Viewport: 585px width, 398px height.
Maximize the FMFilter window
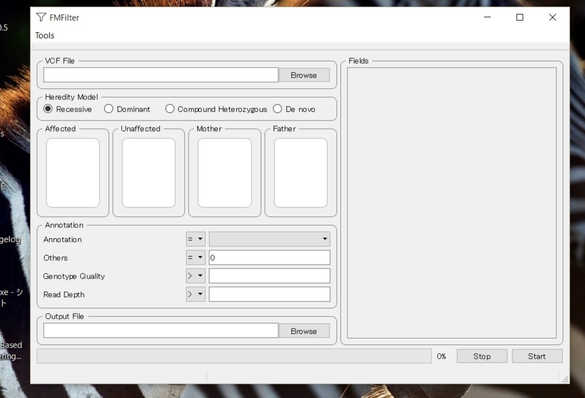pos(520,17)
